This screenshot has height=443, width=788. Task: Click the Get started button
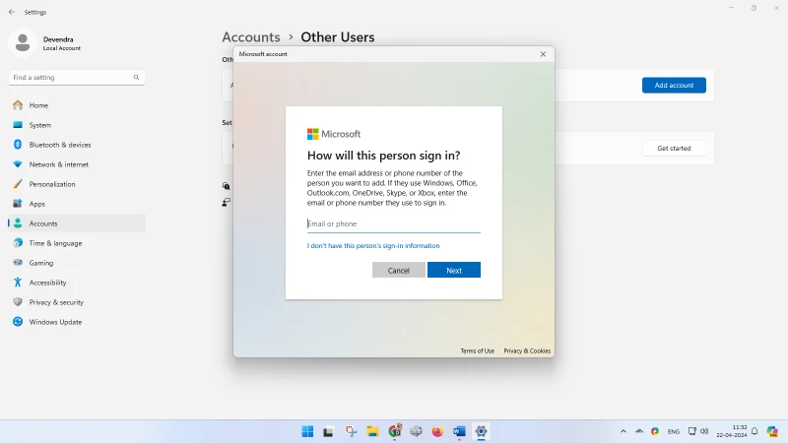(x=674, y=149)
